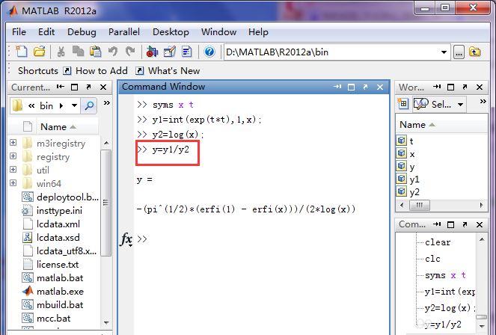
Task: Open MATLAB Help blue question icon
Action: (209, 52)
